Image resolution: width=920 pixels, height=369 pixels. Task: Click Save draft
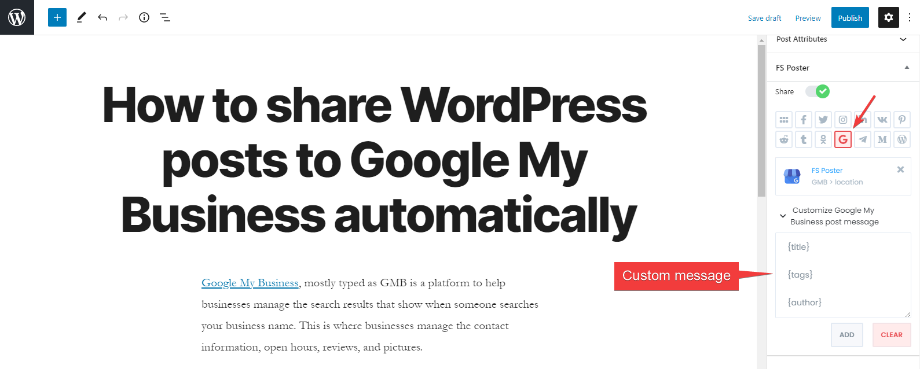pos(764,18)
